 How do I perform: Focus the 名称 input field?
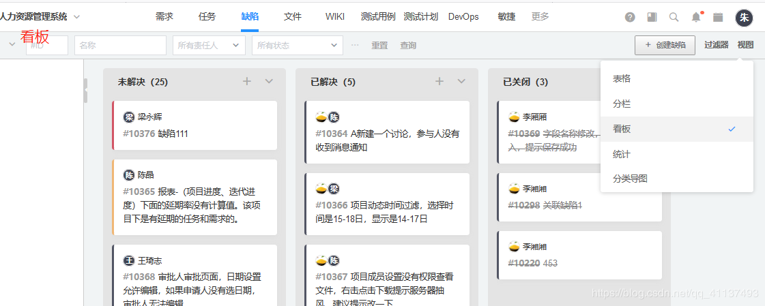(x=121, y=45)
